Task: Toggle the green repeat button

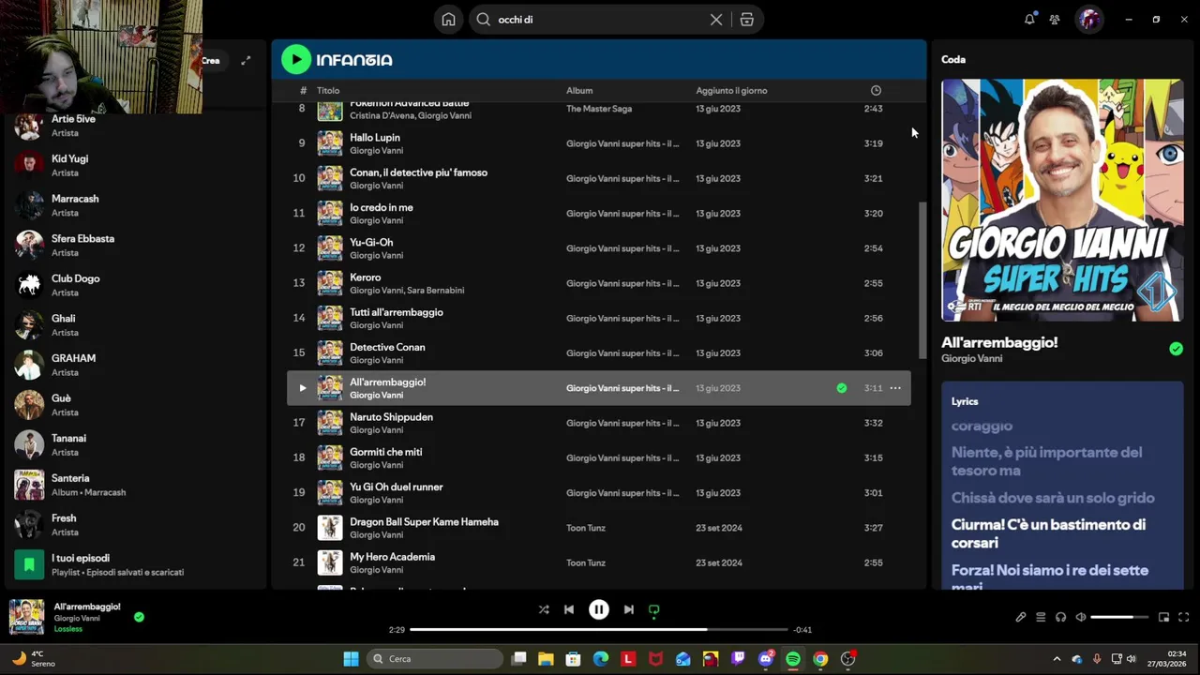Action: 654,609
